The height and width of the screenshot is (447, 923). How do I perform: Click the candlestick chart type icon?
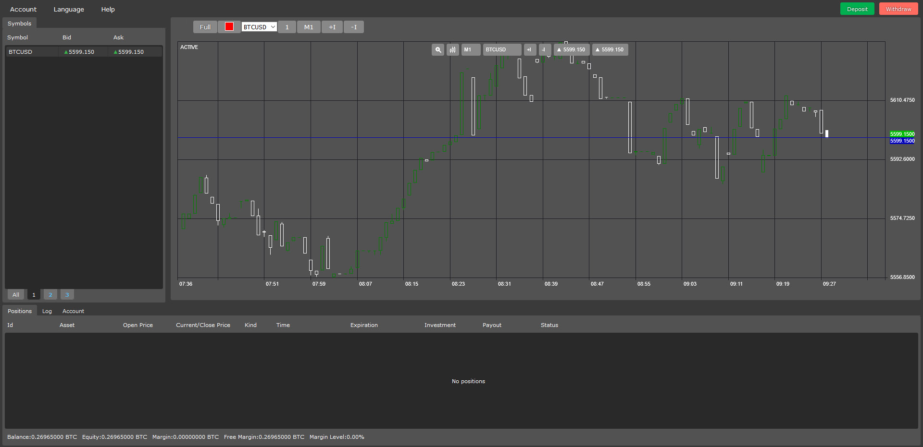pyautogui.click(x=452, y=50)
